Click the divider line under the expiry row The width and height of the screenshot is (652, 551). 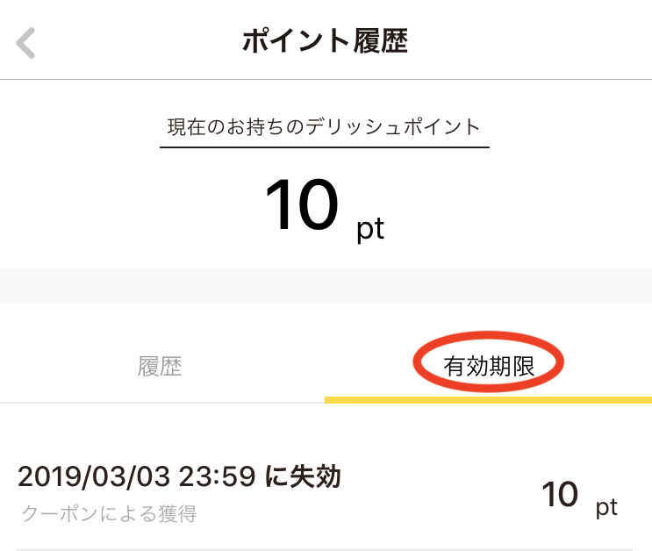pyautogui.click(x=325, y=549)
